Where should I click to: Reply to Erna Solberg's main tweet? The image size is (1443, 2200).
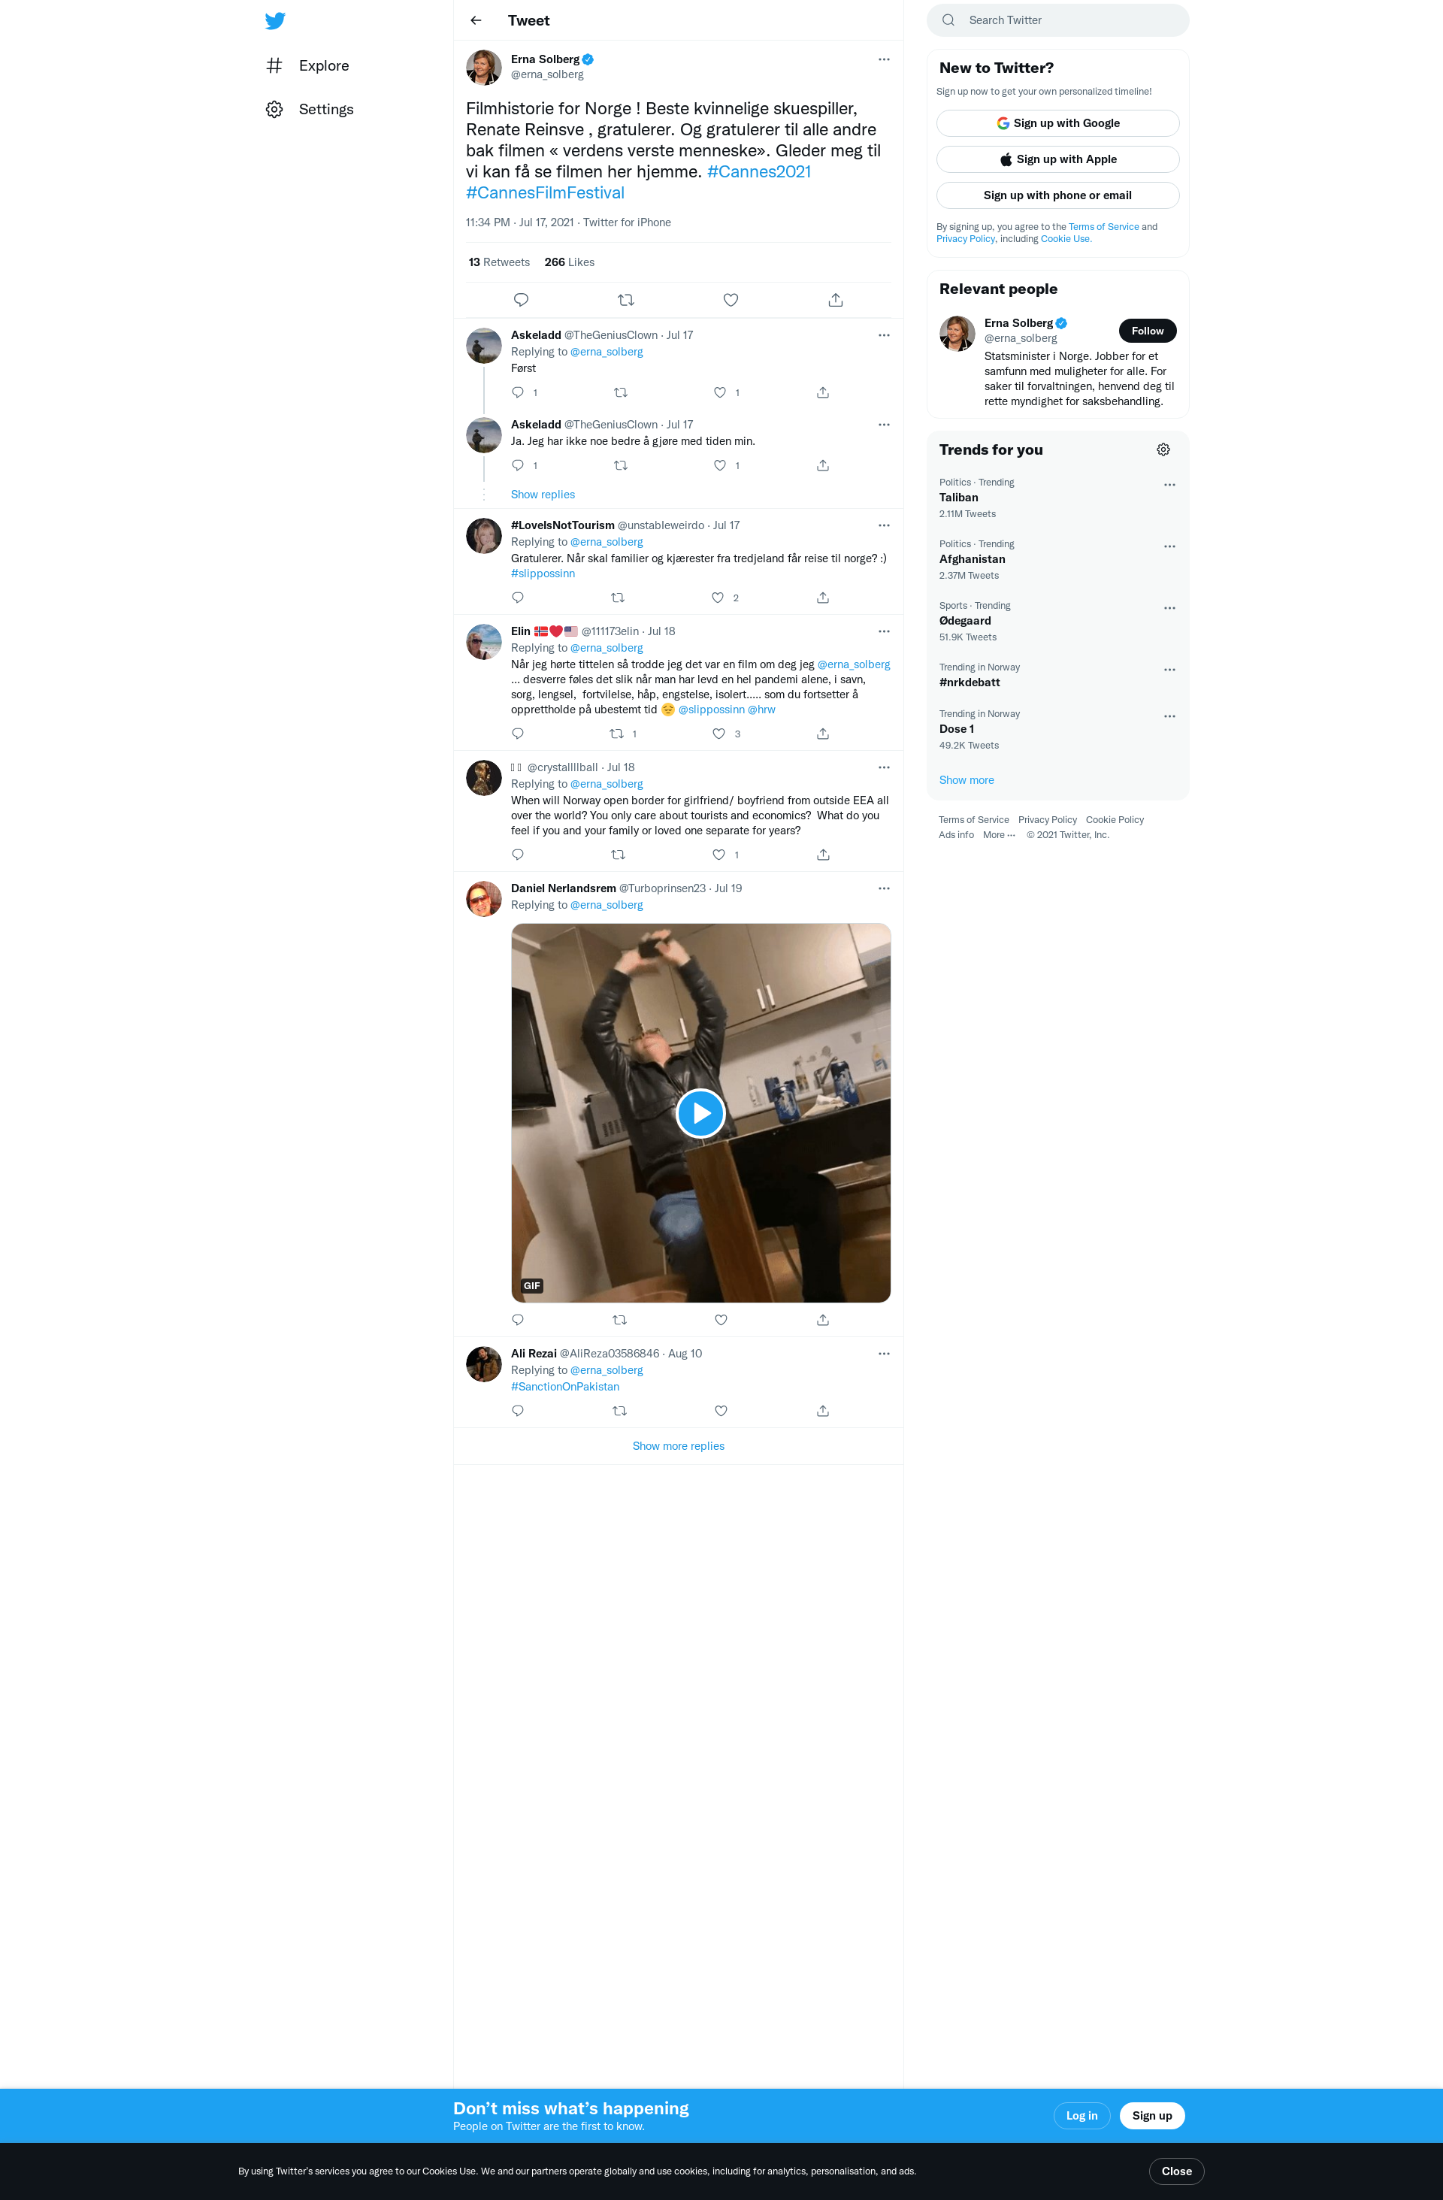pos(520,299)
